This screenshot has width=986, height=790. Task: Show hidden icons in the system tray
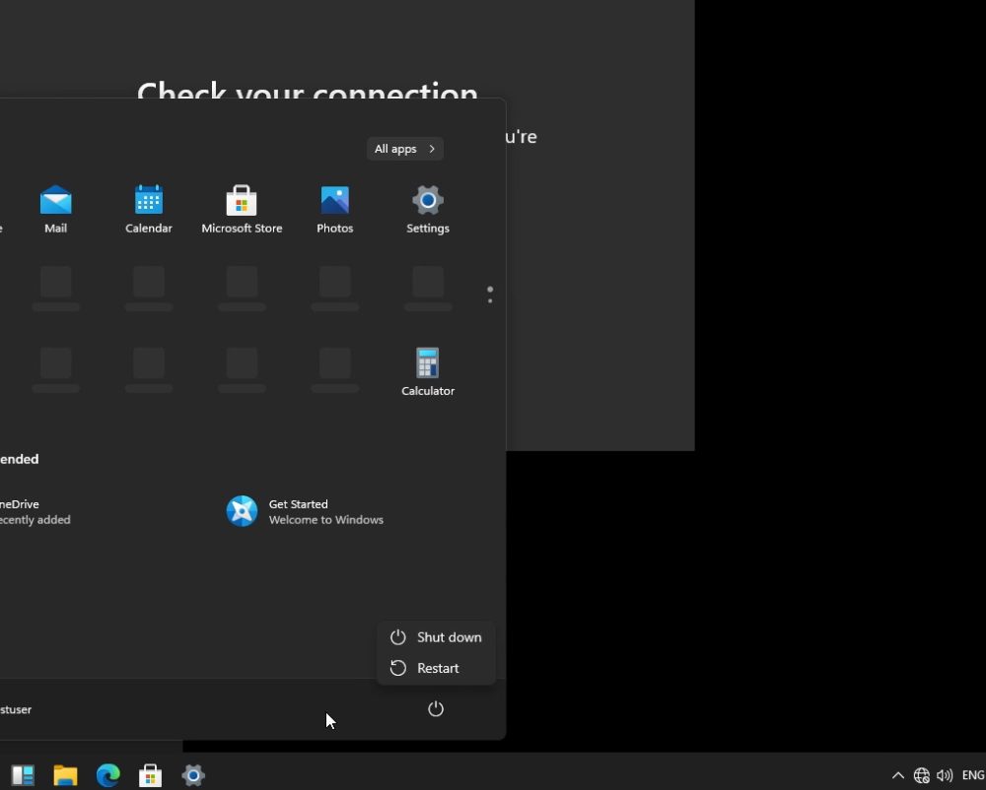point(897,775)
